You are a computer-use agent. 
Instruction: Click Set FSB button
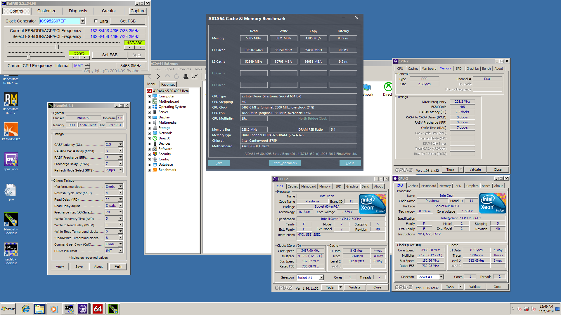(x=110, y=55)
